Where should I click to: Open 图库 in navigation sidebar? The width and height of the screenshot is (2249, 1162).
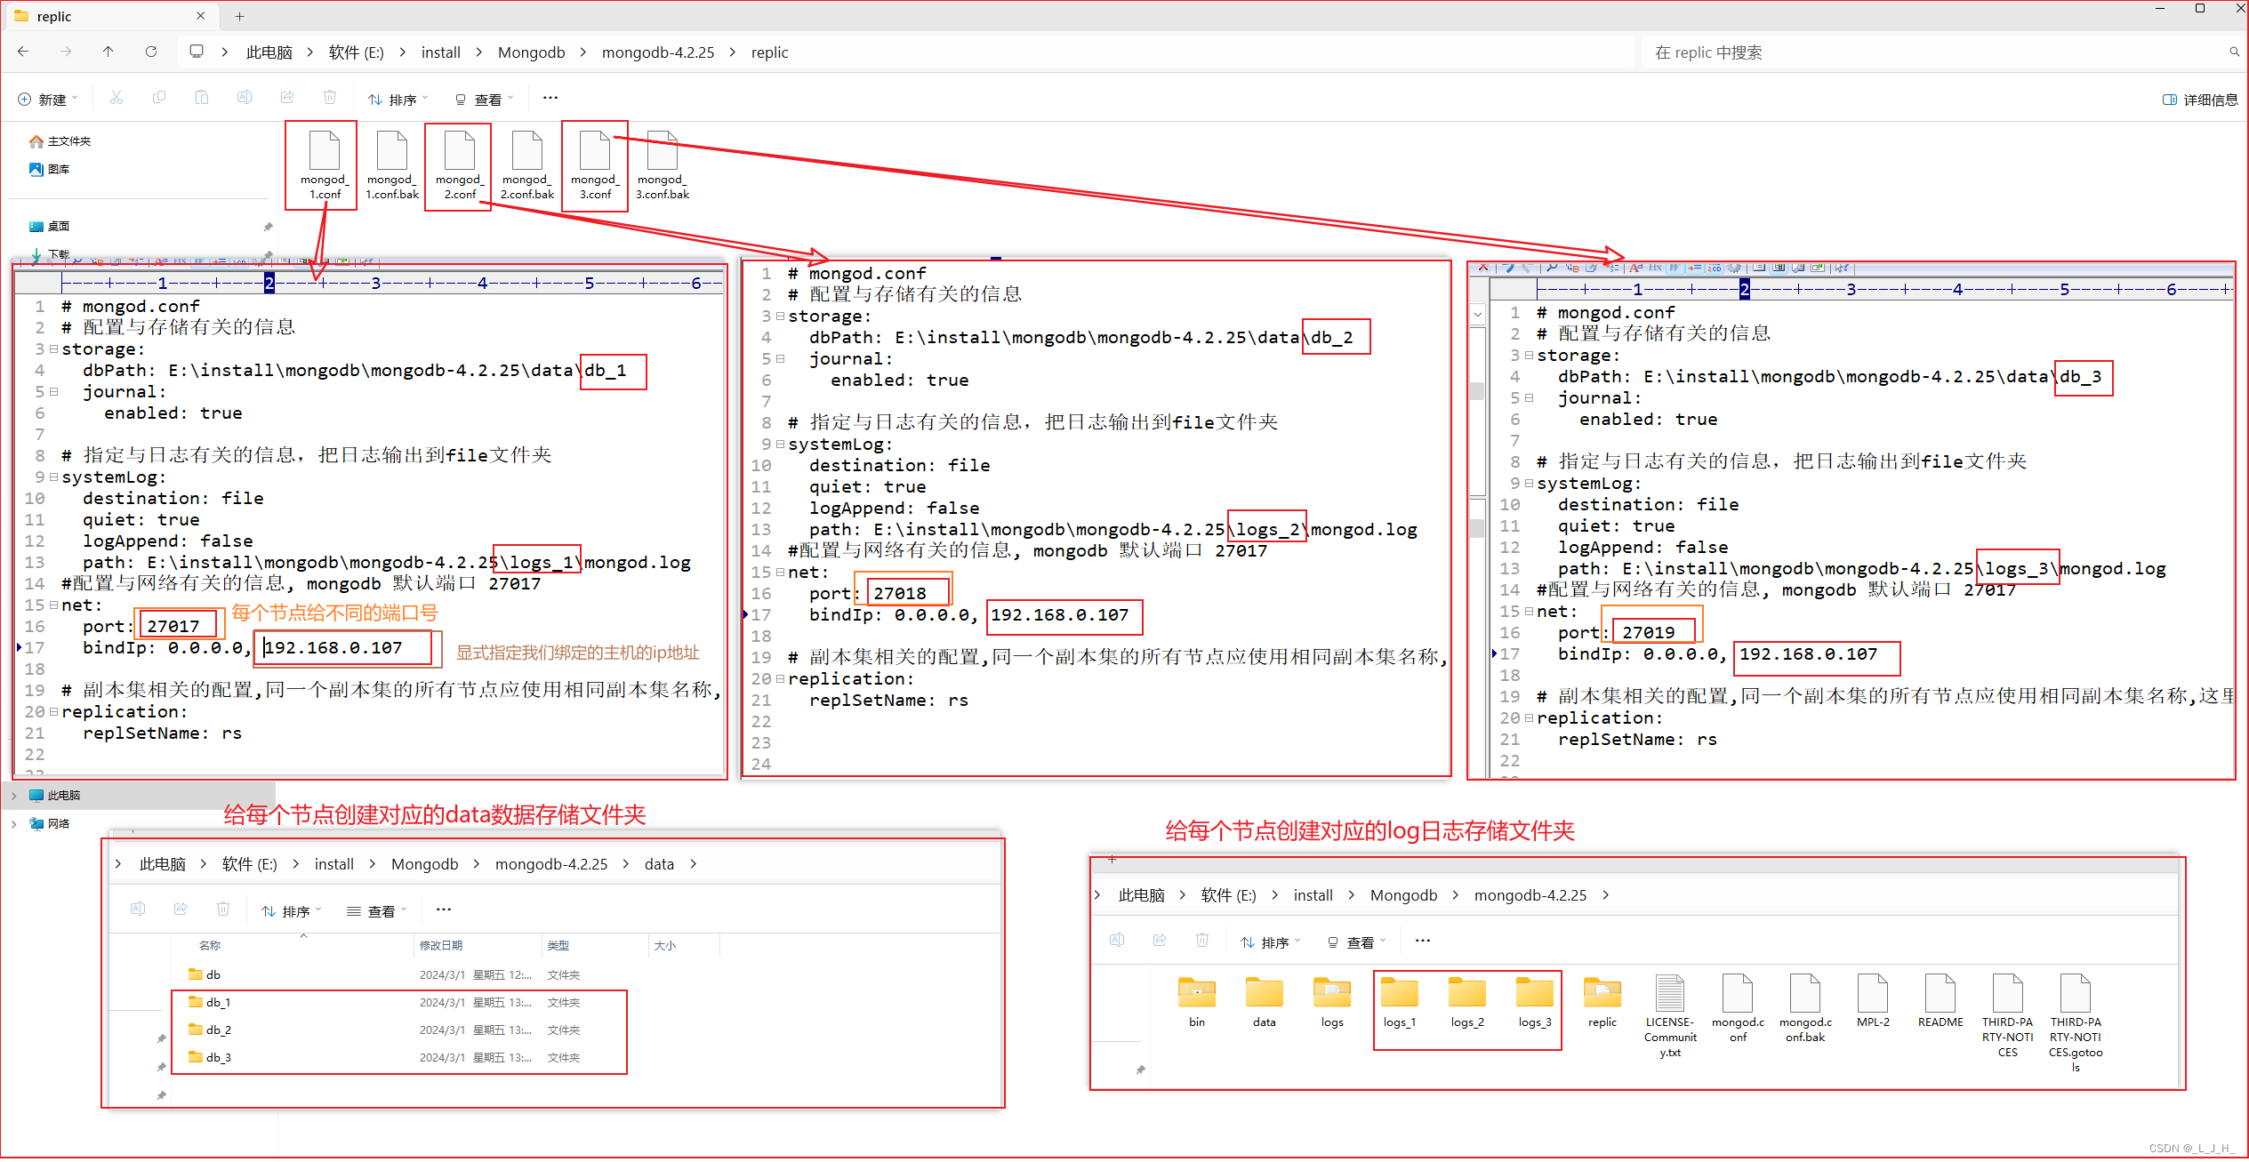[x=50, y=169]
